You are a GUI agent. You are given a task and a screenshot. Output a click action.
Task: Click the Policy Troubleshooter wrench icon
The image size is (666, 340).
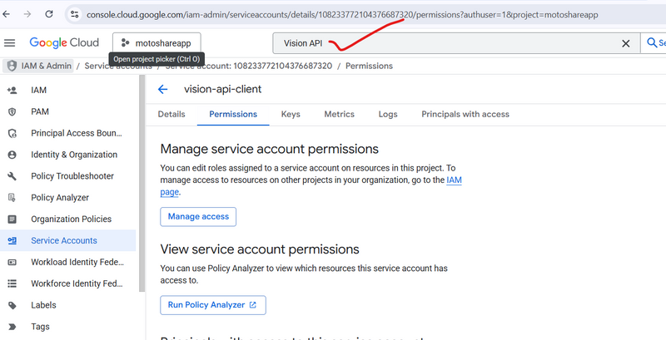coord(12,176)
